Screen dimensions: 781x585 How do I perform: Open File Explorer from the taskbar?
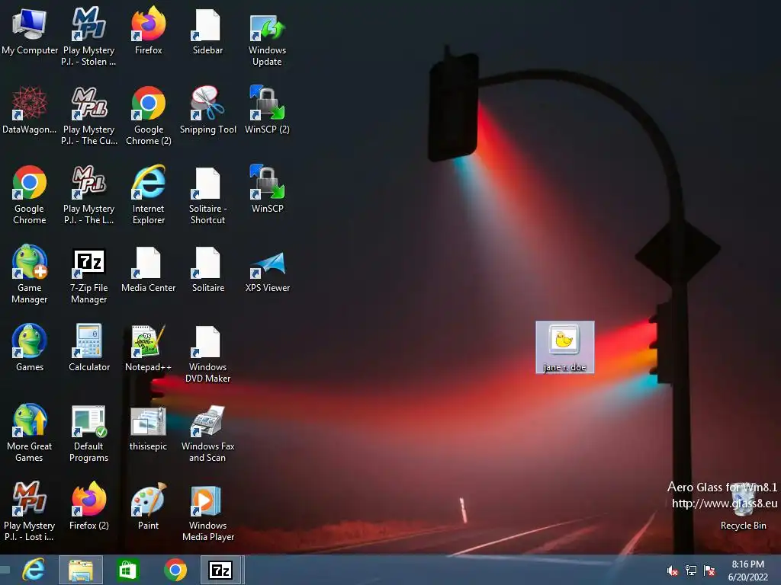point(81,570)
